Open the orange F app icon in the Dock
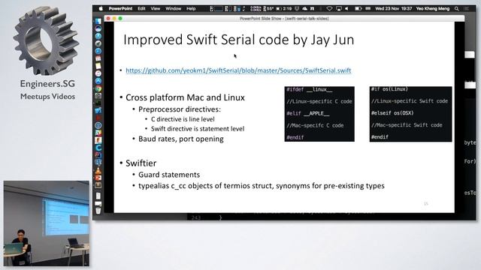 [98, 140]
